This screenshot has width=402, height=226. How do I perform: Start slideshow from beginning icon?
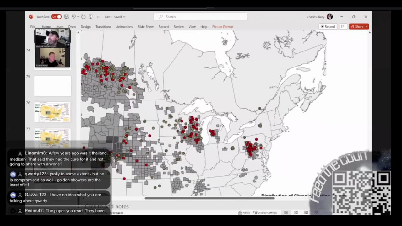(90, 17)
